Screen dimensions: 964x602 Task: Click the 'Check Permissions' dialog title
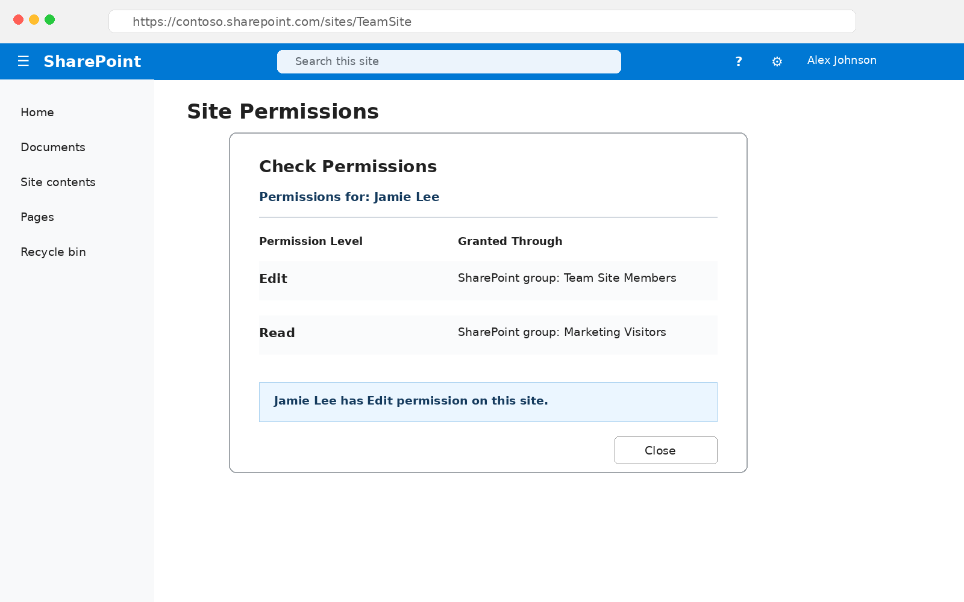point(348,167)
